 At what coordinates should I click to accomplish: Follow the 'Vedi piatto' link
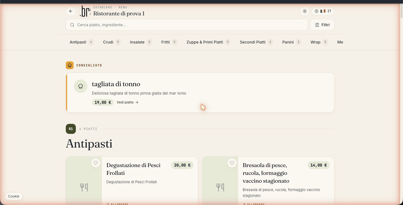pyautogui.click(x=128, y=102)
